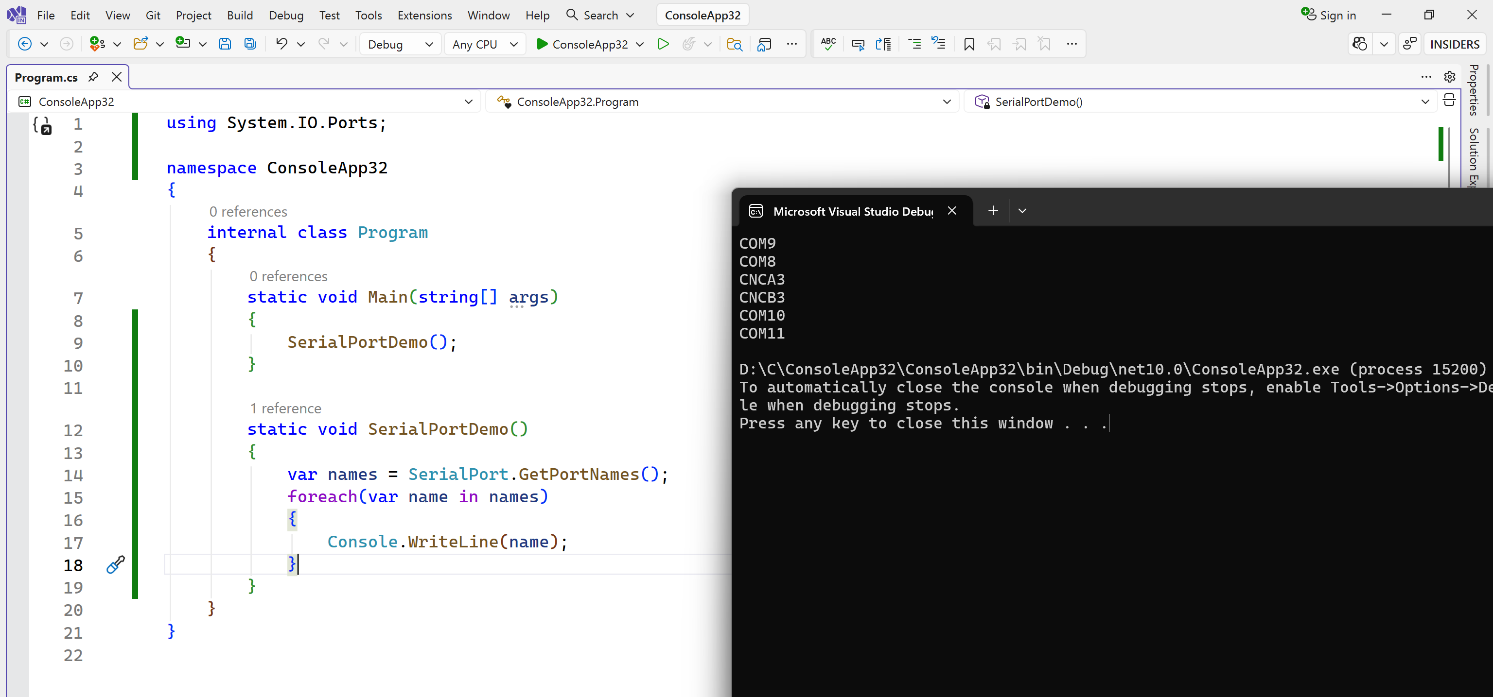
Task: Open the Debug configuration dropdown
Action: [x=400, y=44]
